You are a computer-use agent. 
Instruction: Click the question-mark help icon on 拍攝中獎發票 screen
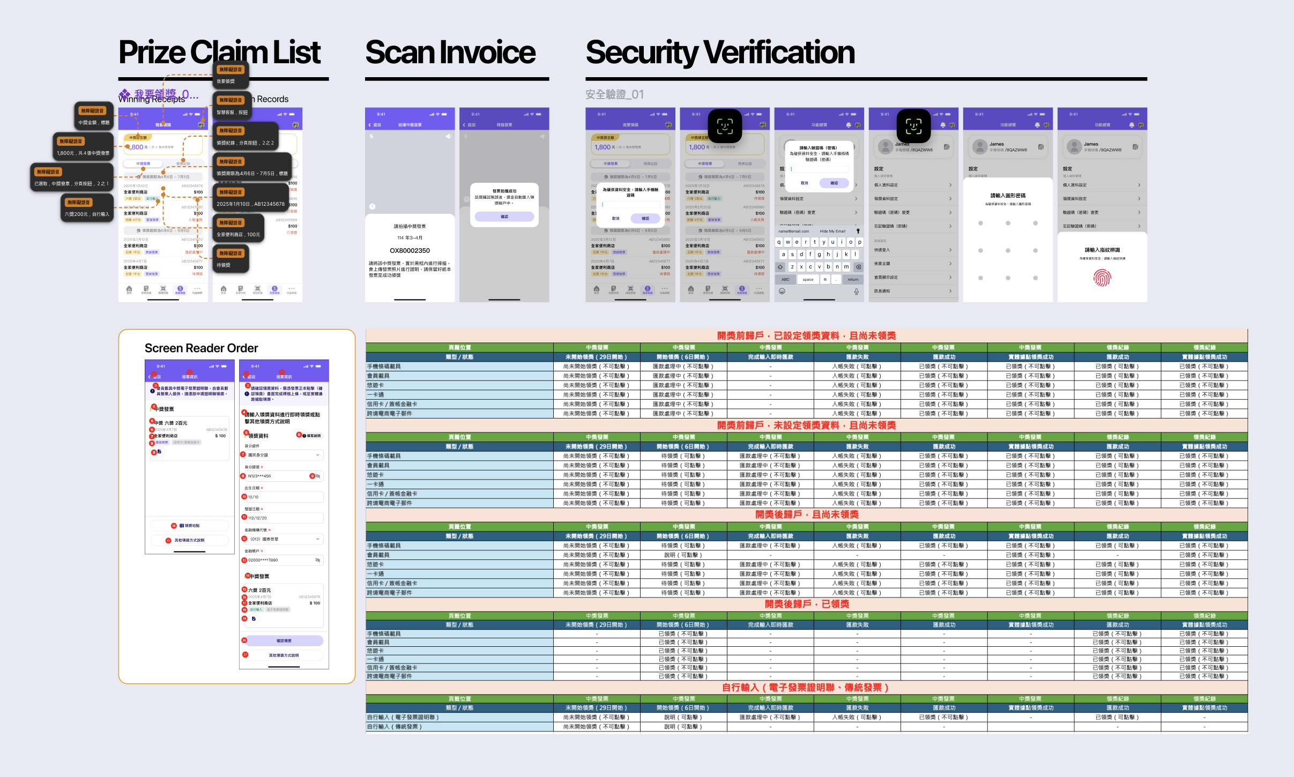click(x=373, y=206)
